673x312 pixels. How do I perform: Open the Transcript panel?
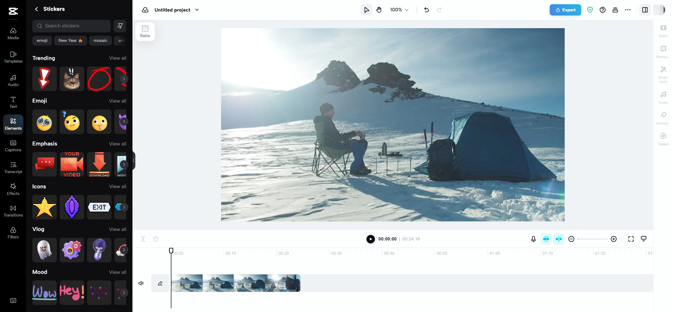13,167
